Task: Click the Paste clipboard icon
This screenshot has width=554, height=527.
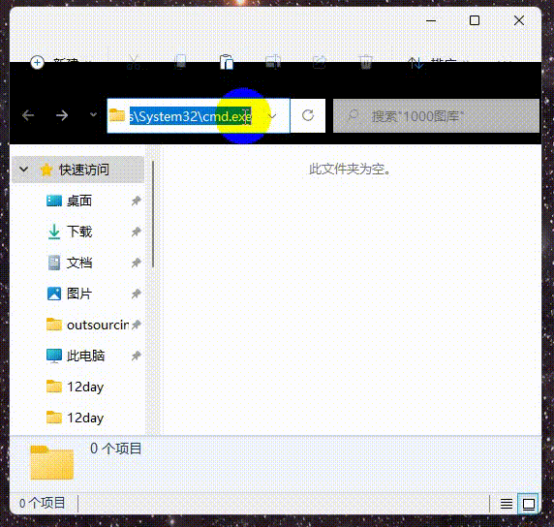Action: pos(227,62)
